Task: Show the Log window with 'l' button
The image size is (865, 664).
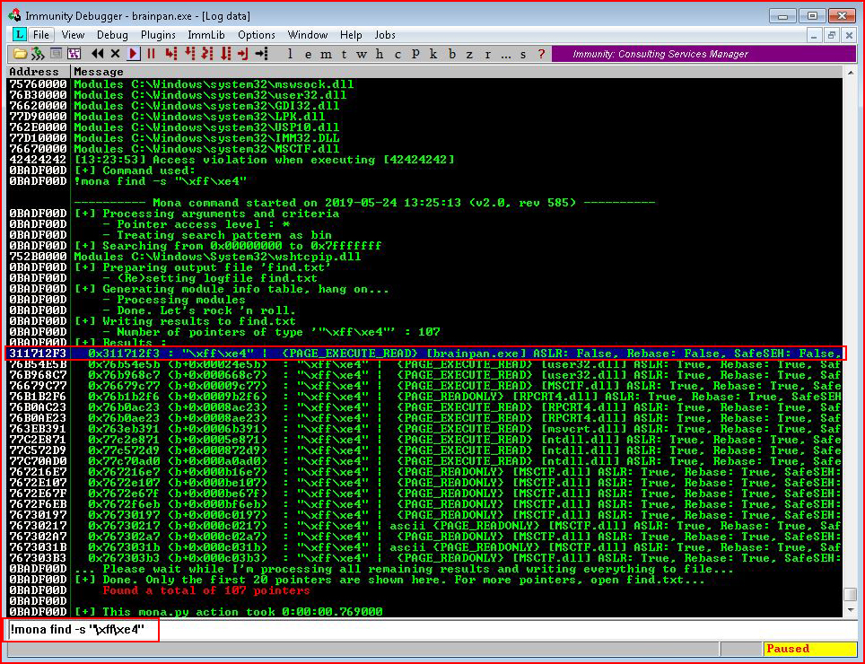Action: [x=290, y=54]
